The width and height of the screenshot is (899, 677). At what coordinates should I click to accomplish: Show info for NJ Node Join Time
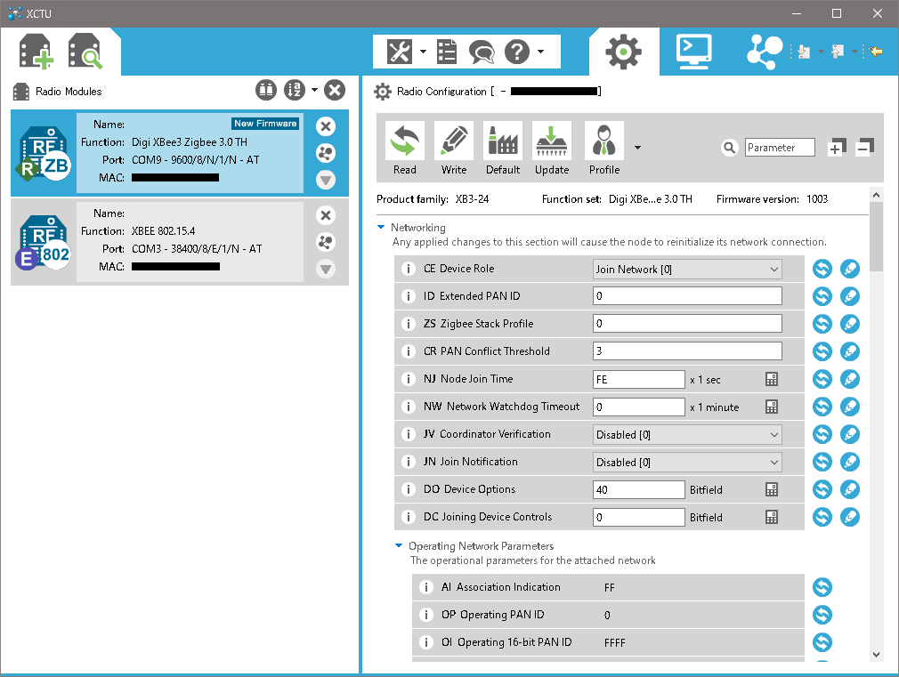409,379
